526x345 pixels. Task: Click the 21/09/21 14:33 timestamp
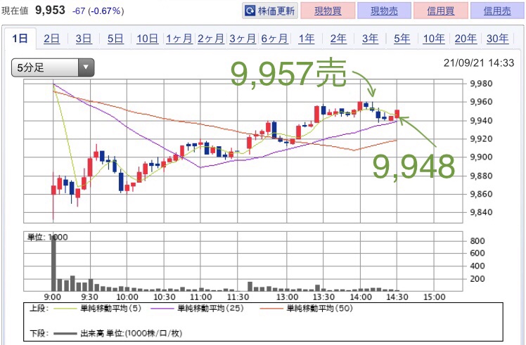pos(479,63)
